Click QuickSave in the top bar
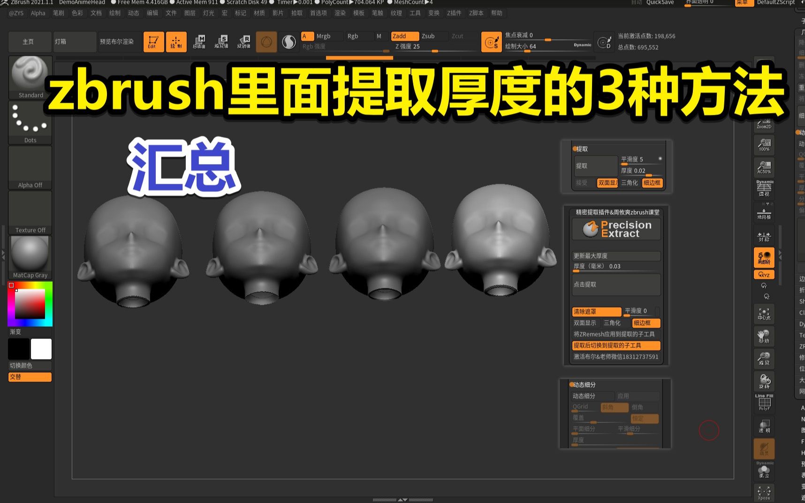Image resolution: width=805 pixels, height=503 pixels. [660, 2]
